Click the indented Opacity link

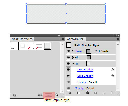point(82,82)
